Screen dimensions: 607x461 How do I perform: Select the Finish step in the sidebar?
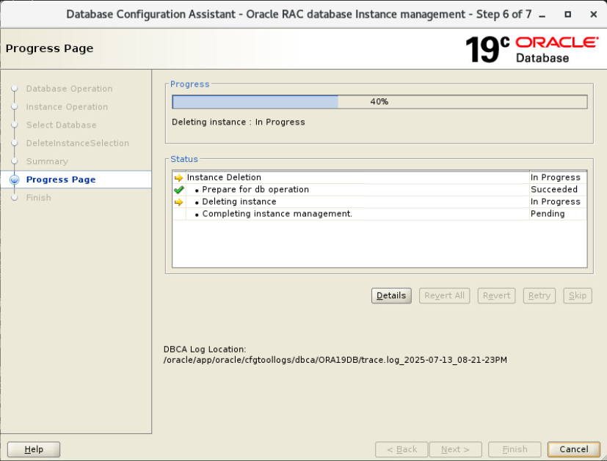point(38,198)
